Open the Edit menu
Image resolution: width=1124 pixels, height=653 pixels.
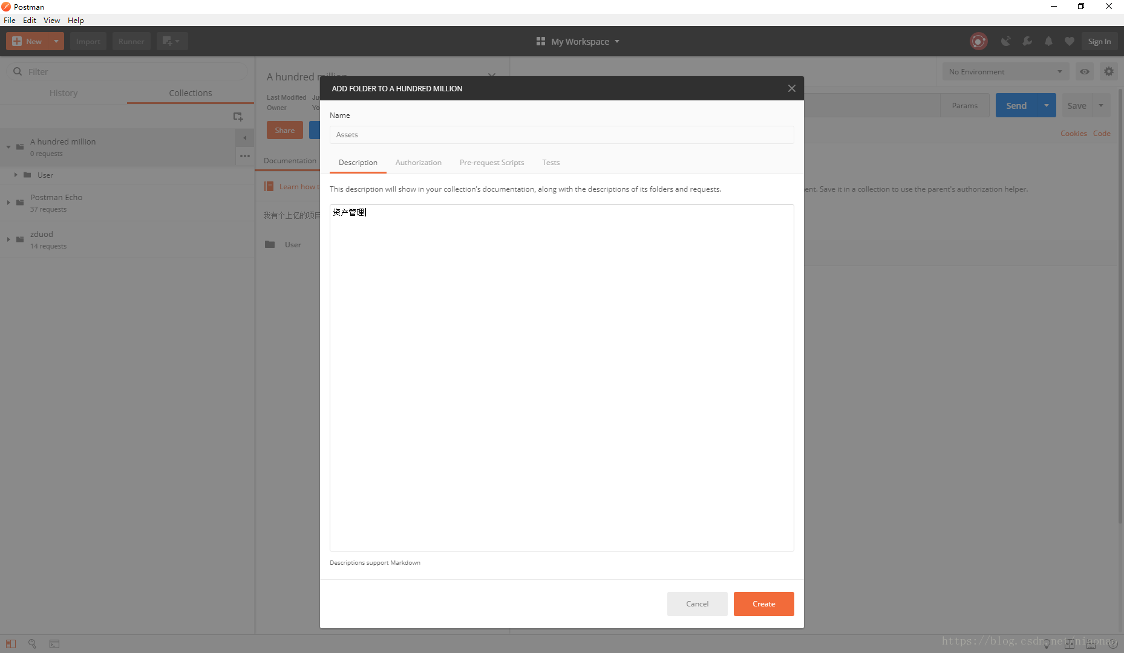pyautogui.click(x=30, y=20)
